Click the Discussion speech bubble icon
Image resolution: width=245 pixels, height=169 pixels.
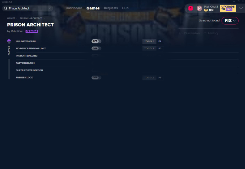click(x=181, y=33)
